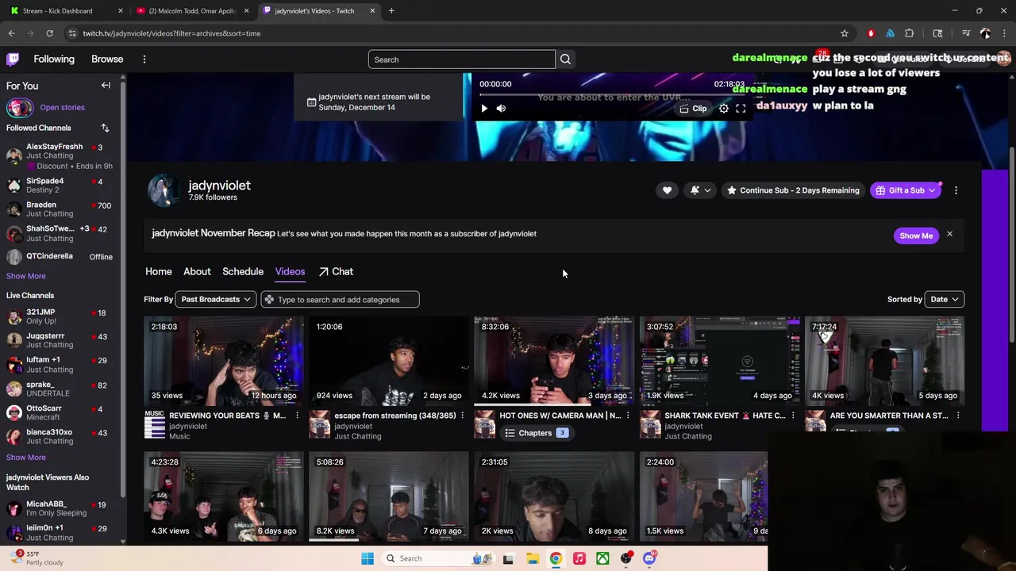
Task: Open the Schedule tab
Action: [243, 271]
